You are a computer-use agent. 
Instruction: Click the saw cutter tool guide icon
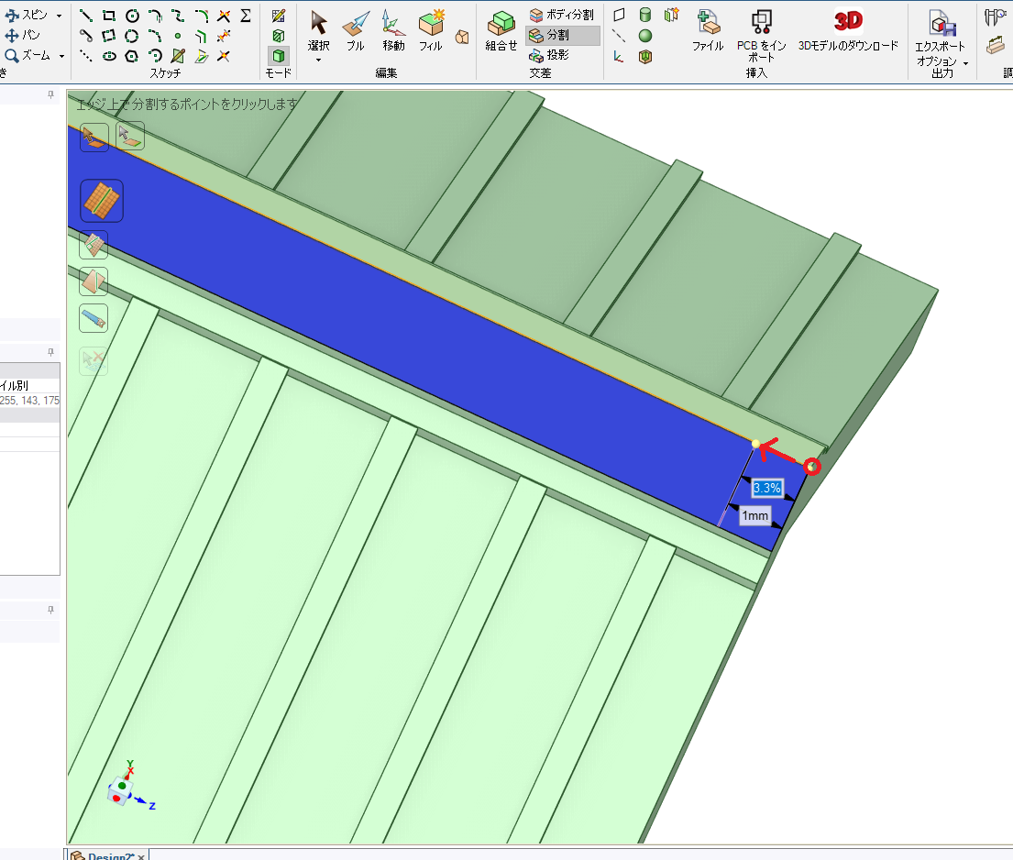[94, 318]
